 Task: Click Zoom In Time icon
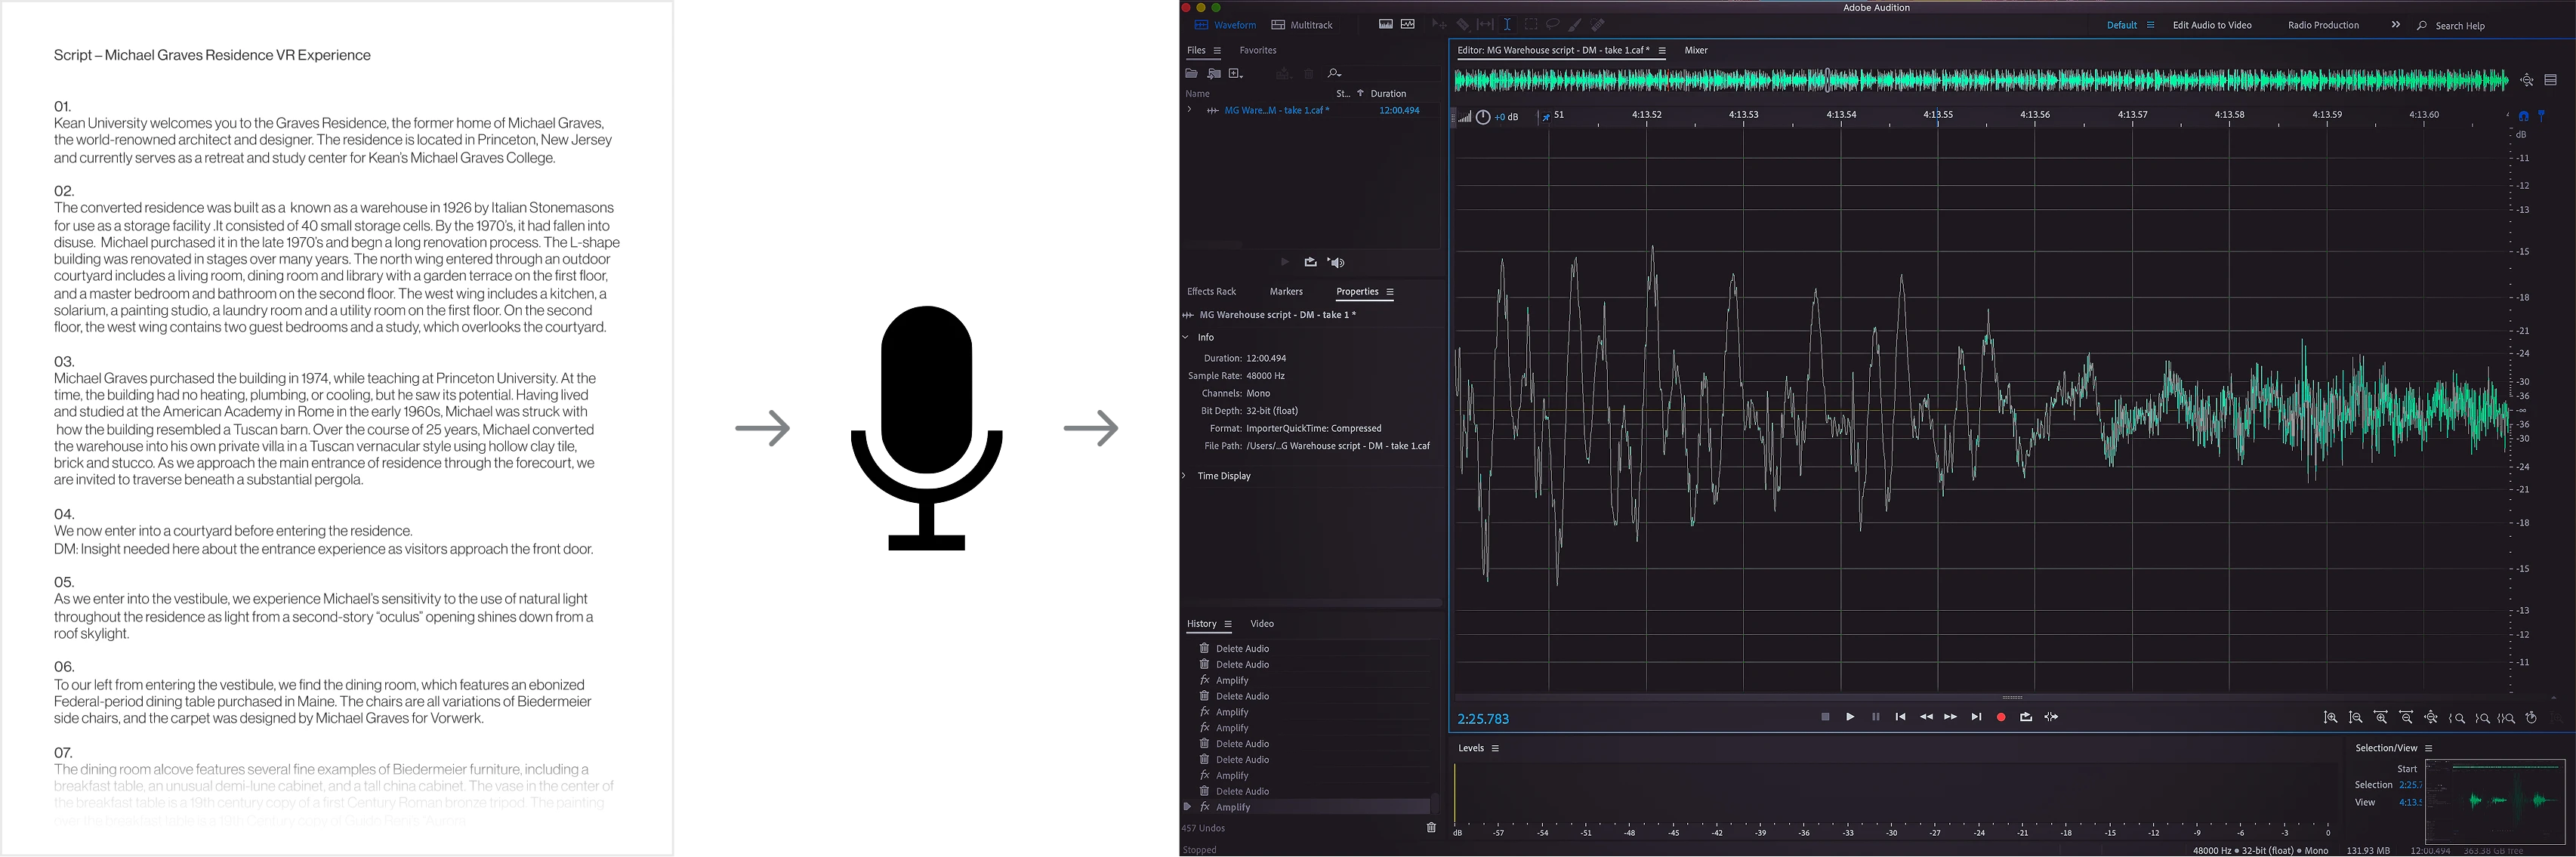coord(2381,718)
